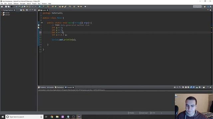Viewport: 213px width, 119px height.
Task: Click the Forward navigation arrow in toolbar
Action: [x=85, y=7]
